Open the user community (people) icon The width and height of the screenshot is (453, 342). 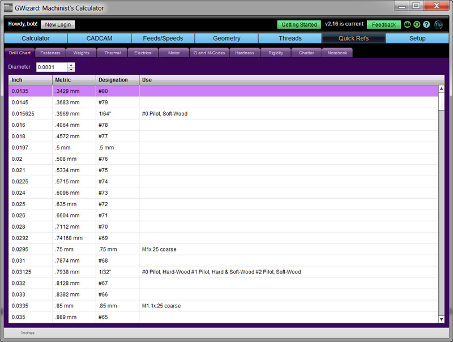(x=407, y=24)
